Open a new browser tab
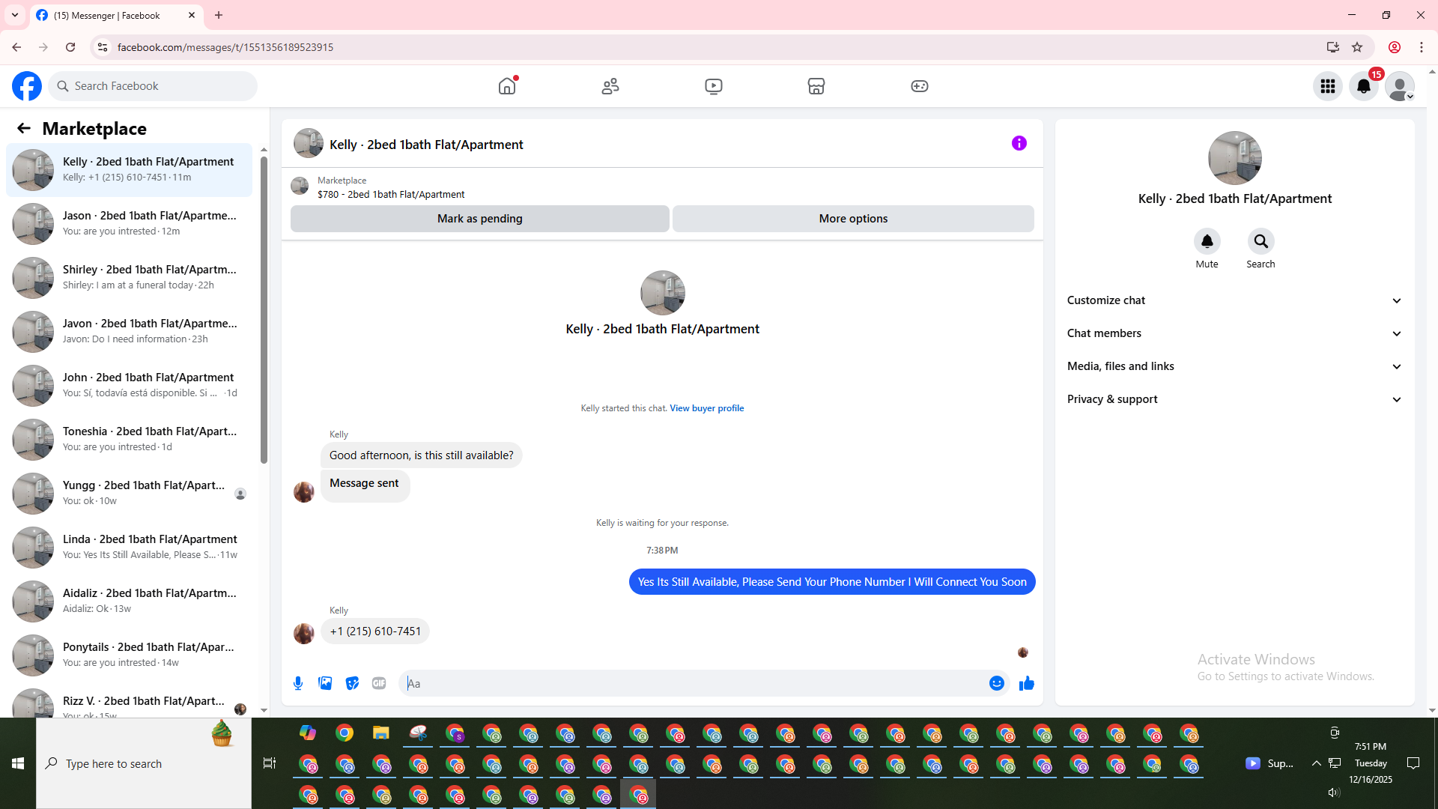Viewport: 1438px width, 809px height. (219, 15)
